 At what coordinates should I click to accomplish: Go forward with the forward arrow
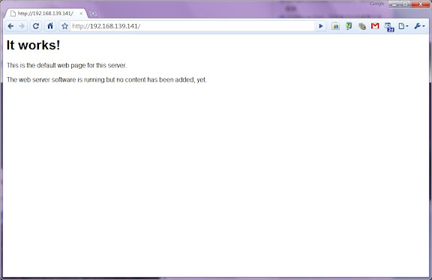[x=22, y=26]
